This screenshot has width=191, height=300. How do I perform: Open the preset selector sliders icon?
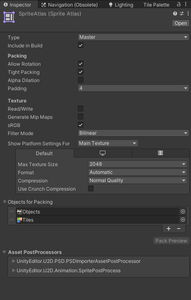click(182, 13)
